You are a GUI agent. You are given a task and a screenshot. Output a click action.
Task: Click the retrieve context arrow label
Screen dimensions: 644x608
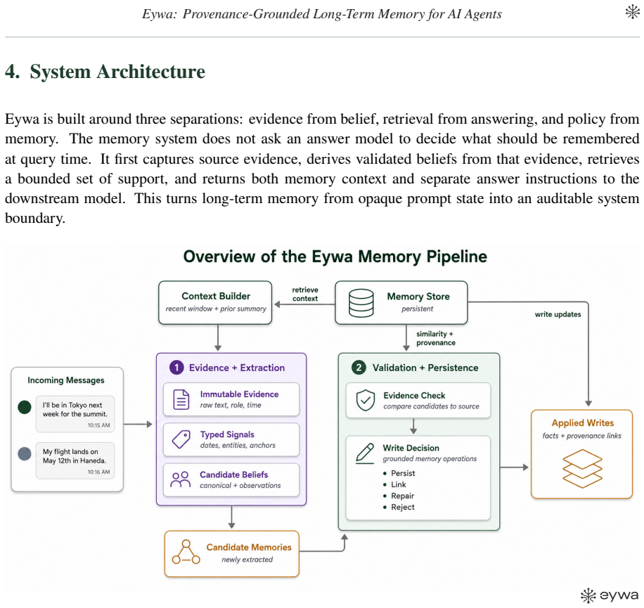[305, 294]
